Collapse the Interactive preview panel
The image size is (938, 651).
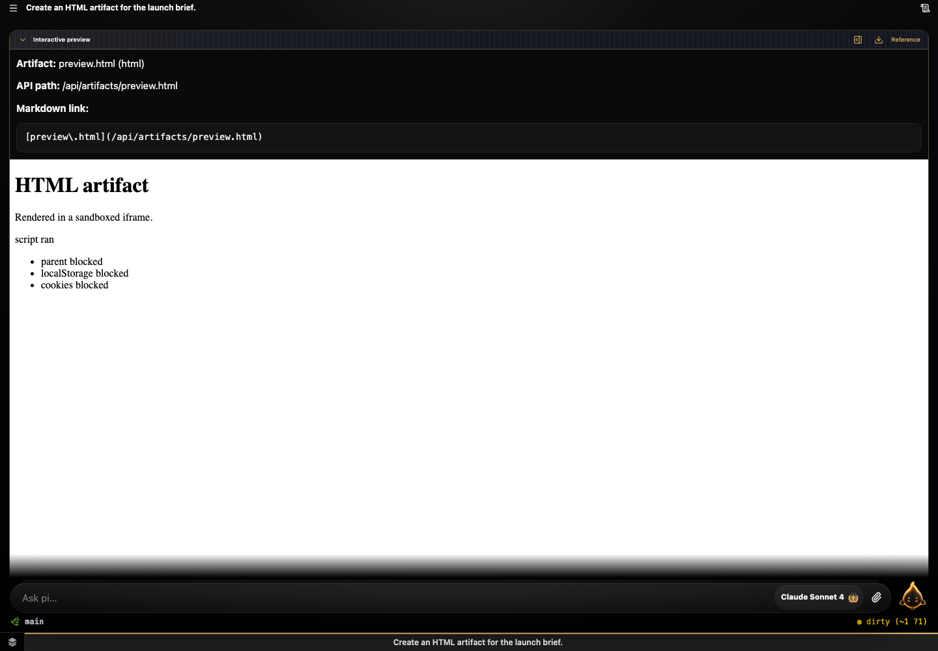point(23,40)
